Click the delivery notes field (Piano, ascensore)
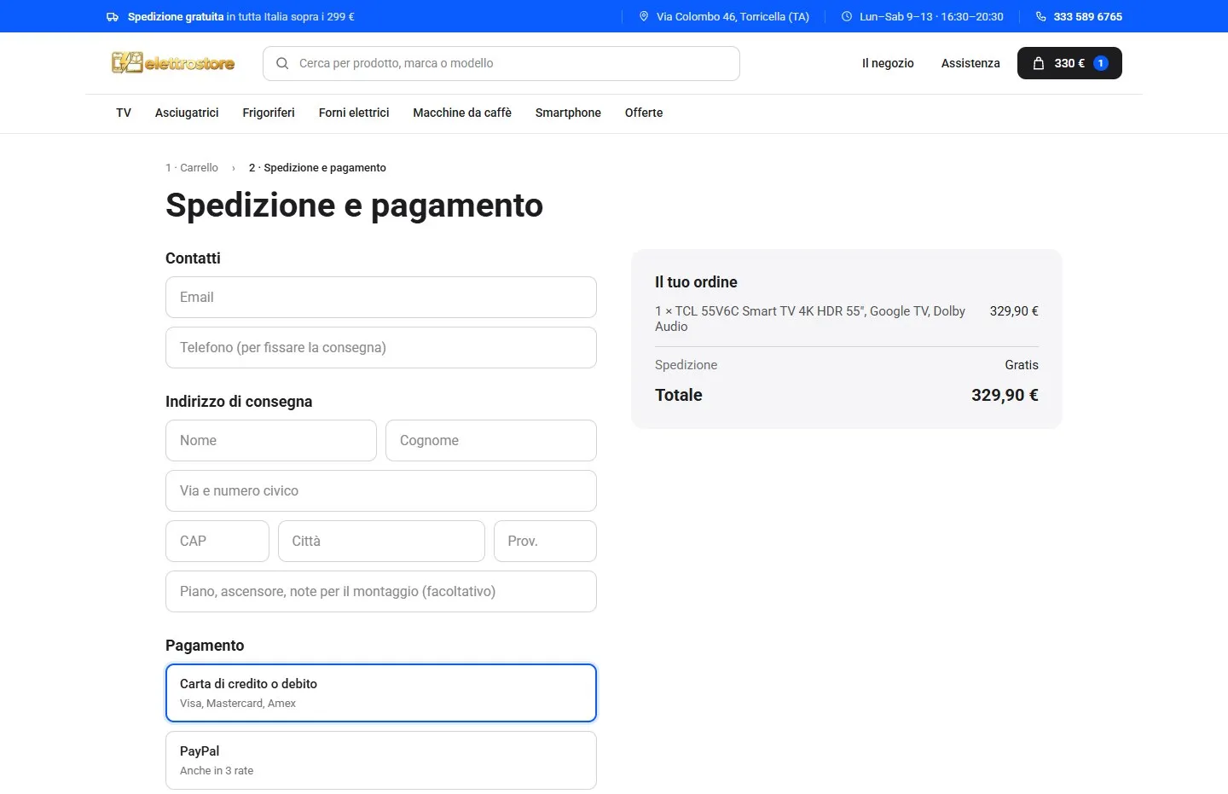This screenshot has width=1228, height=794. click(x=381, y=591)
